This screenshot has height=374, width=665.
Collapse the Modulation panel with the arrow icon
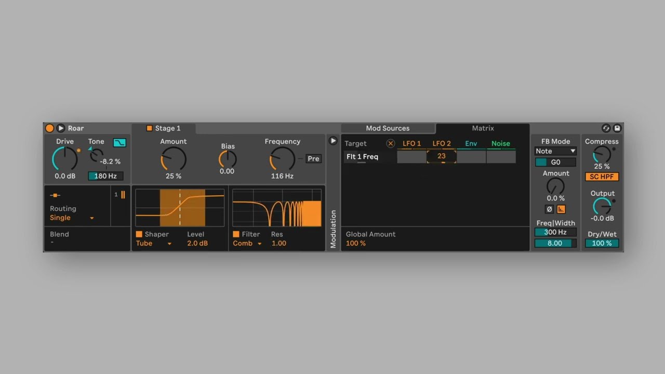[333, 141]
